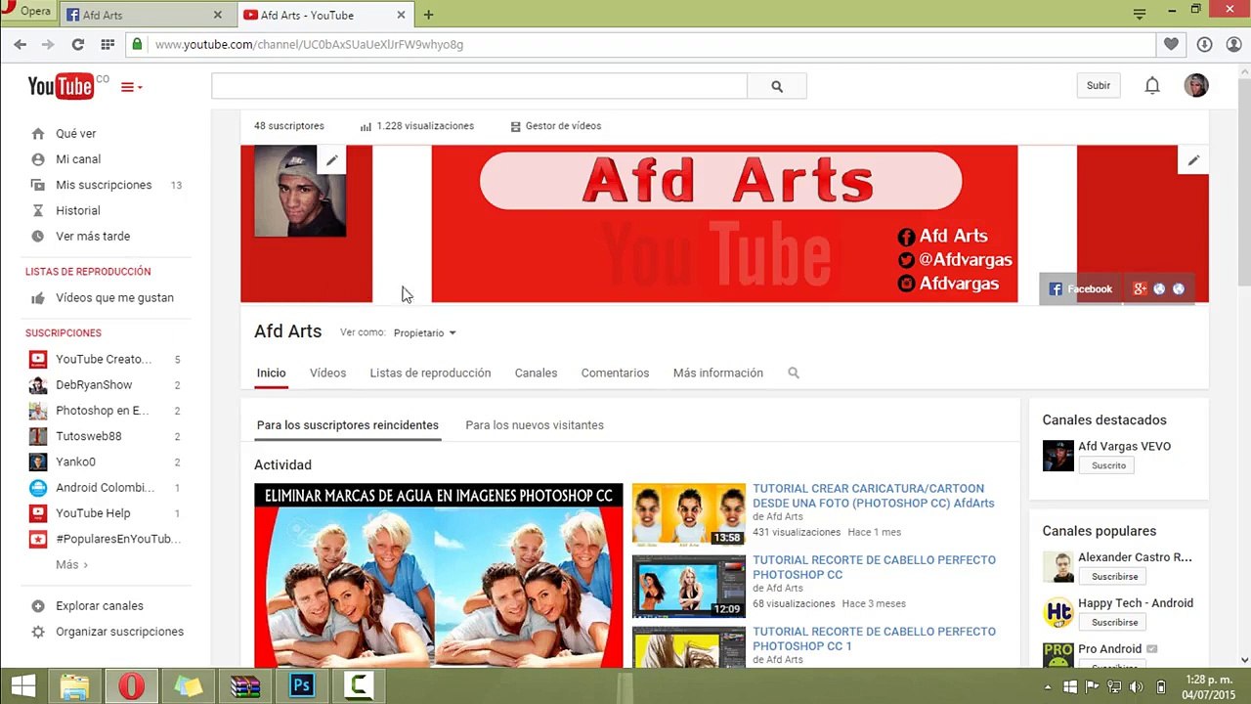The width and height of the screenshot is (1251, 704).
Task: Open the Windows Start button
Action: [x=23, y=686]
